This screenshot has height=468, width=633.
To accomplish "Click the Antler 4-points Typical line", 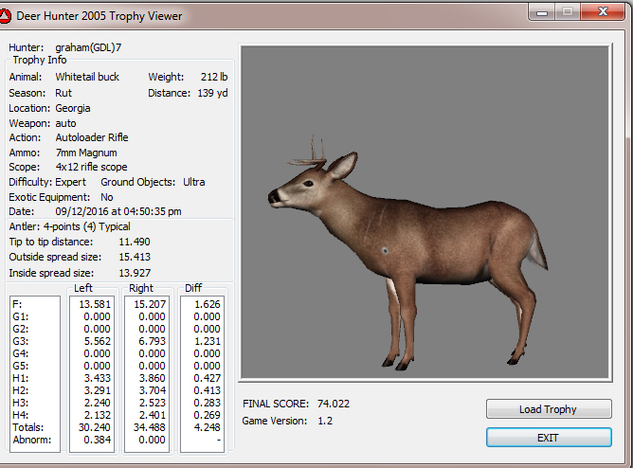I will coord(69,226).
